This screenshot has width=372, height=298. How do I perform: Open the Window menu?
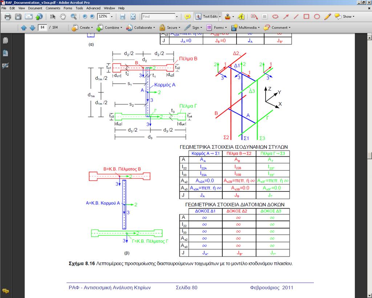point(109,8)
